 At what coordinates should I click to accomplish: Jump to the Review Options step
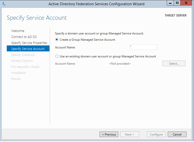tap(22, 61)
